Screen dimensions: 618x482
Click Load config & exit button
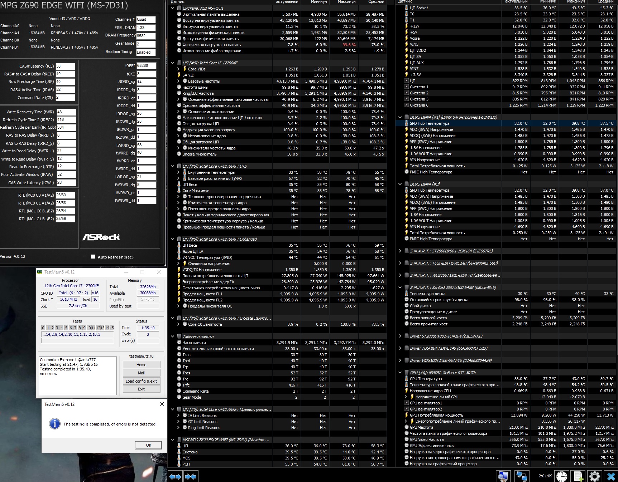pos(141,381)
